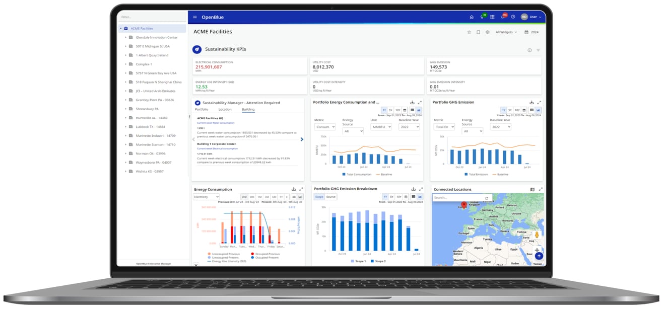Zoom in the map with plus button
Viewport: 665px width, 312px height.
coord(537,250)
